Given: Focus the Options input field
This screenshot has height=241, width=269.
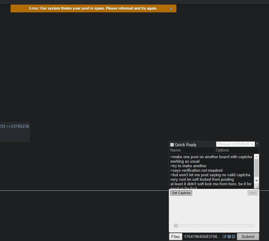Looking at the screenshot, I should (237, 150).
